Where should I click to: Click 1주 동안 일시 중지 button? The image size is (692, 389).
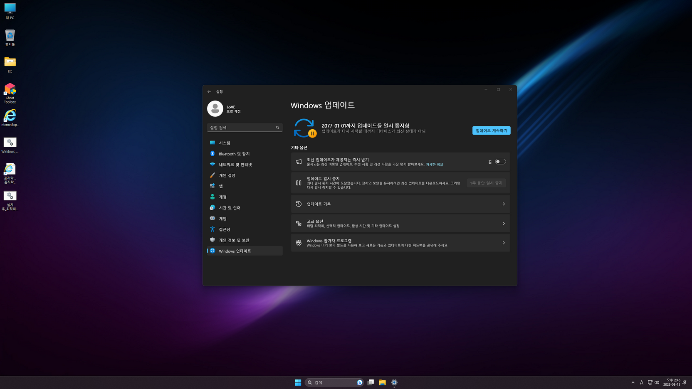[x=486, y=183]
